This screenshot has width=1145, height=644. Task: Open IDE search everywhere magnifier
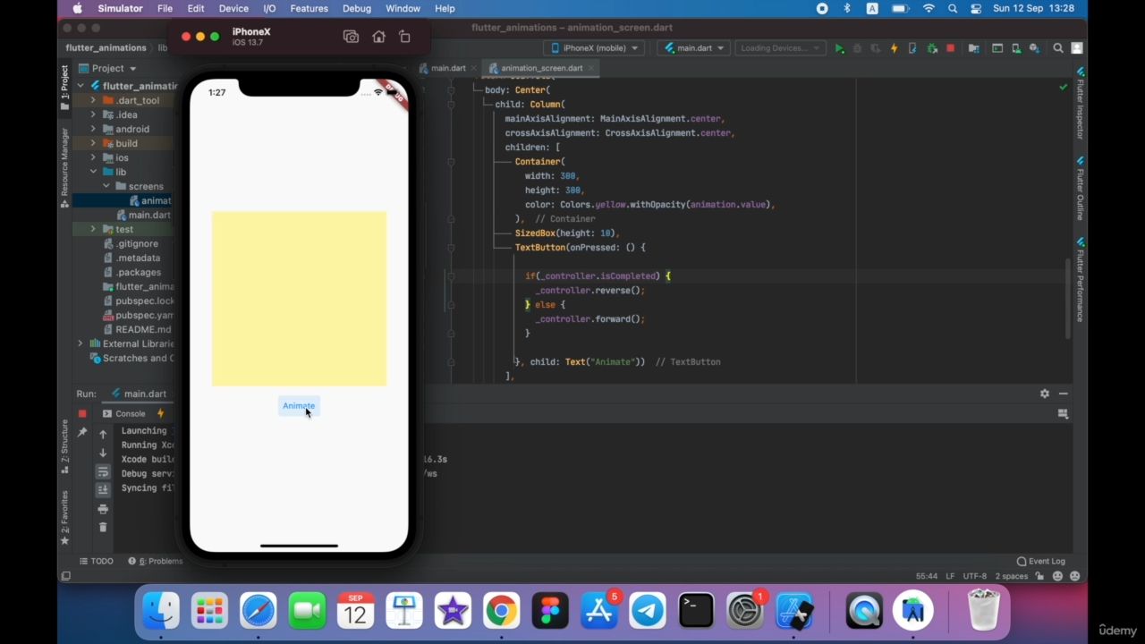[x=1058, y=48]
